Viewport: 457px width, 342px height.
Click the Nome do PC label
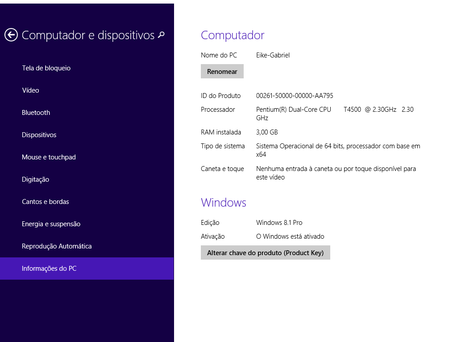point(219,55)
